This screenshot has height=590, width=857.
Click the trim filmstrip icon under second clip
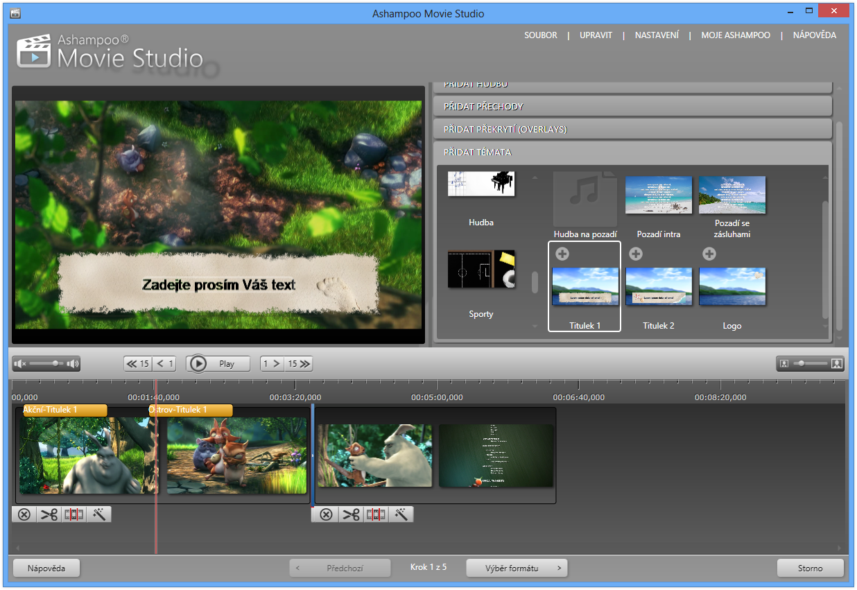tap(376, 514)
